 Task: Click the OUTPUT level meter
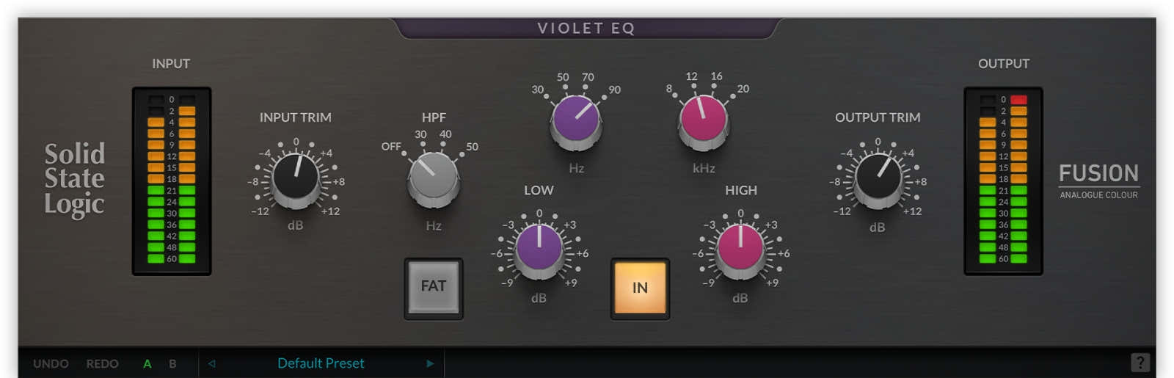(1003, 181)
